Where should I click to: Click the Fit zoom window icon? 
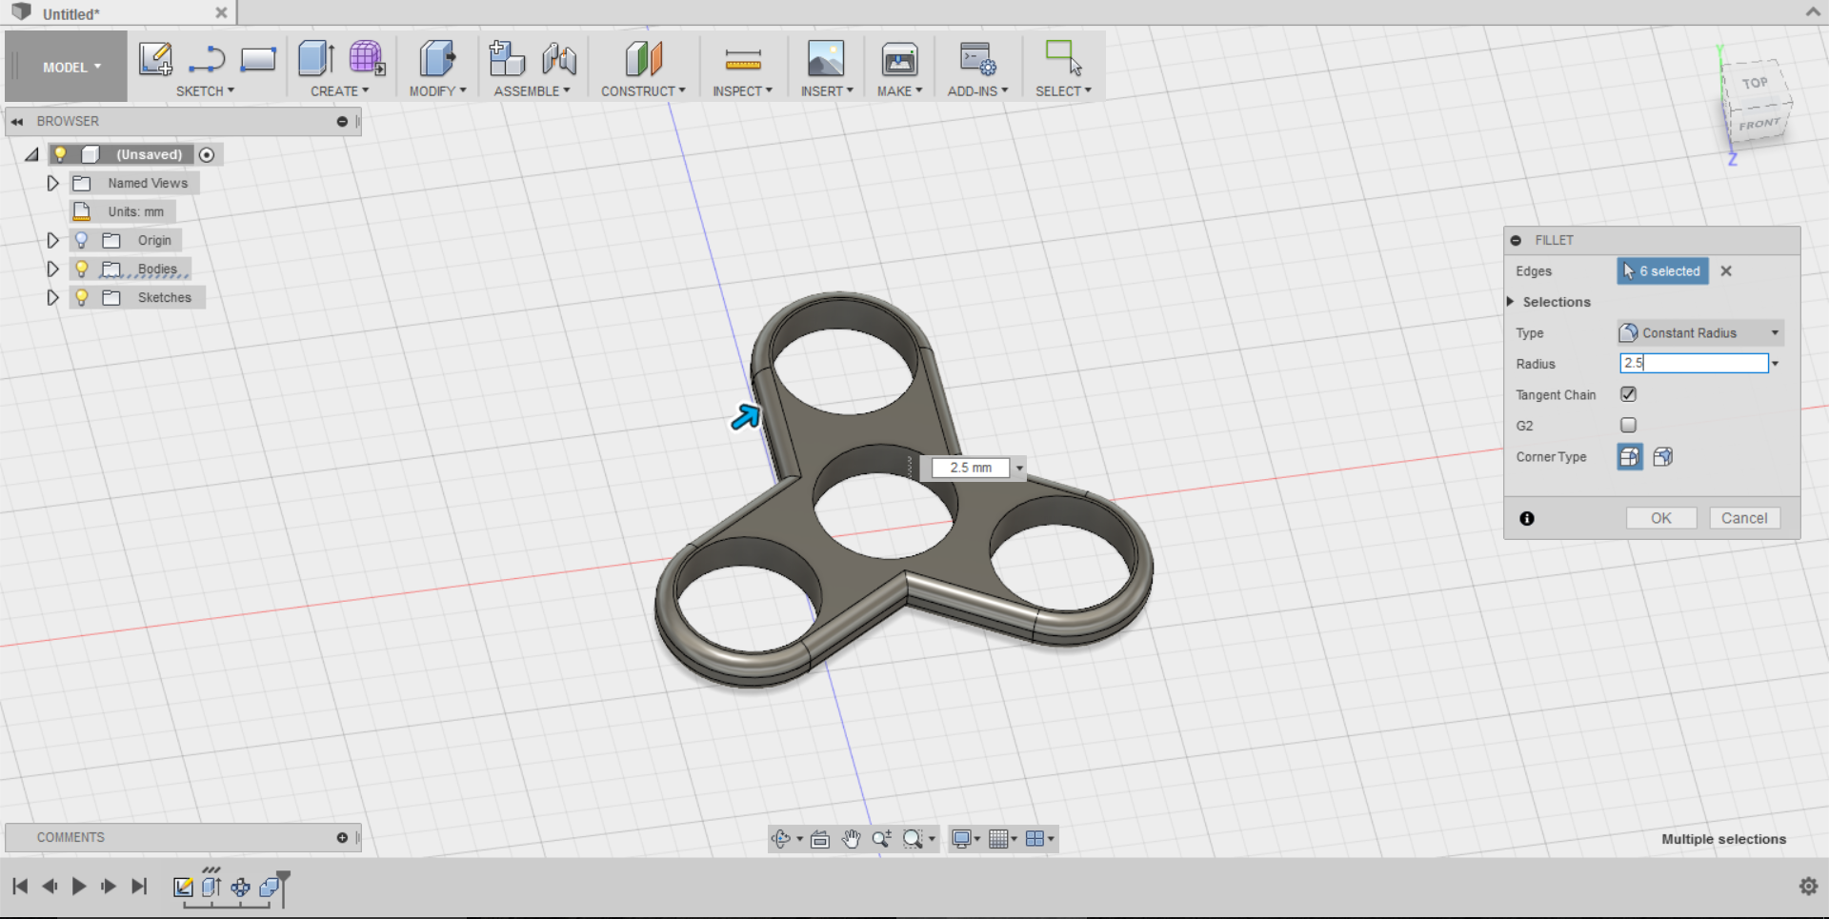coord(914,839)
